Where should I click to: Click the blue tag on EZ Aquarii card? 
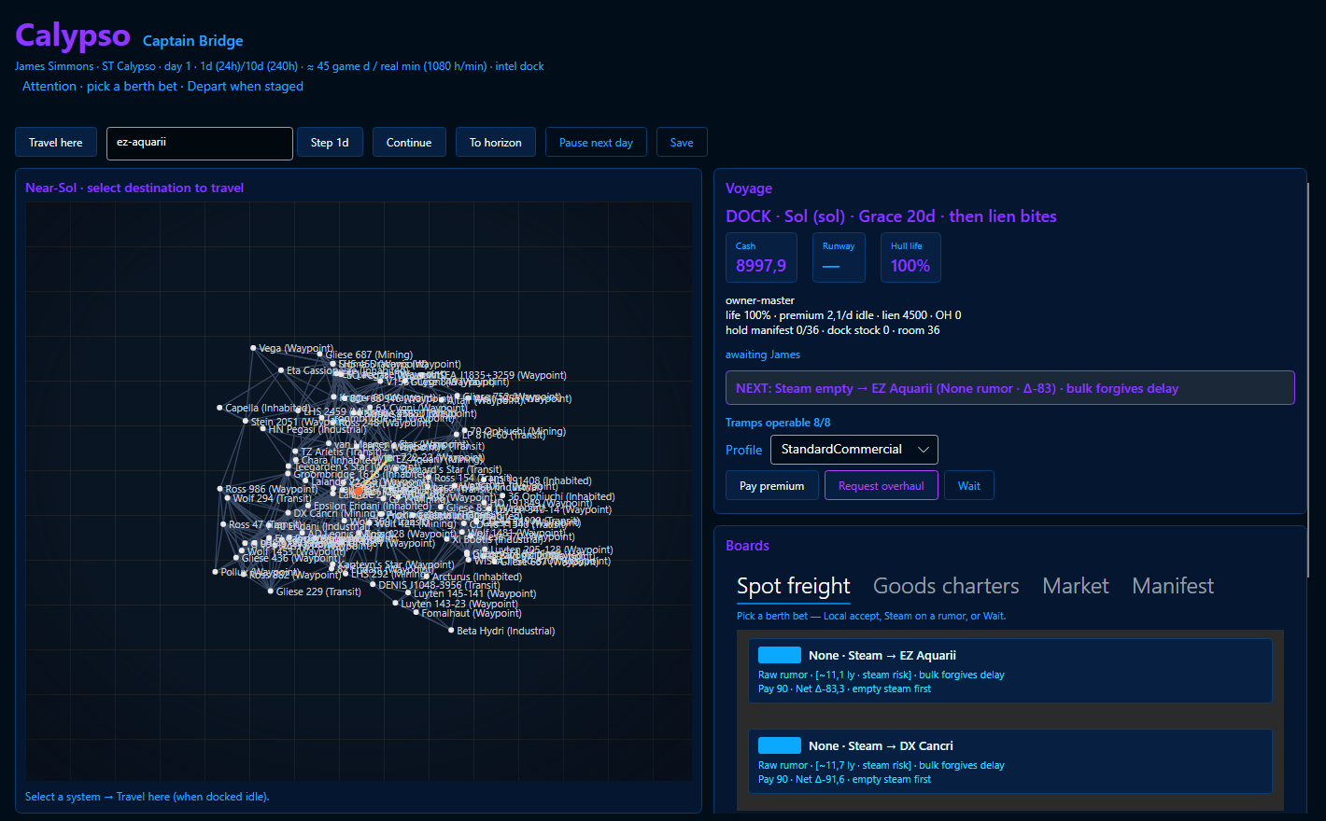click(780, 655)
